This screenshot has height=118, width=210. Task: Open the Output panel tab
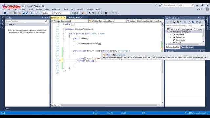(x=8, y=108)
